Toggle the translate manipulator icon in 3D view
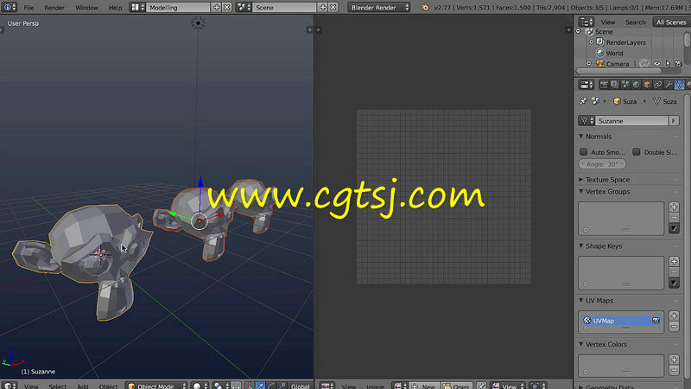Screen dimensions: 691x389 click(x=261, y=386)
